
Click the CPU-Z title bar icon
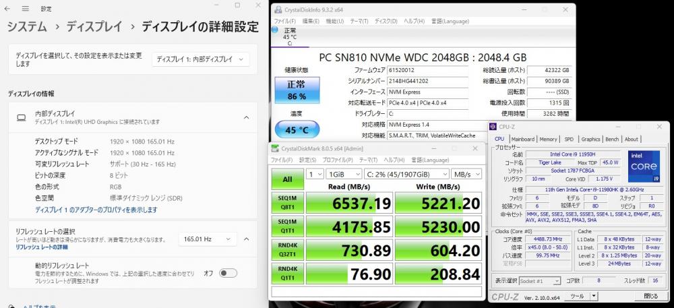[x=493, y=127]
